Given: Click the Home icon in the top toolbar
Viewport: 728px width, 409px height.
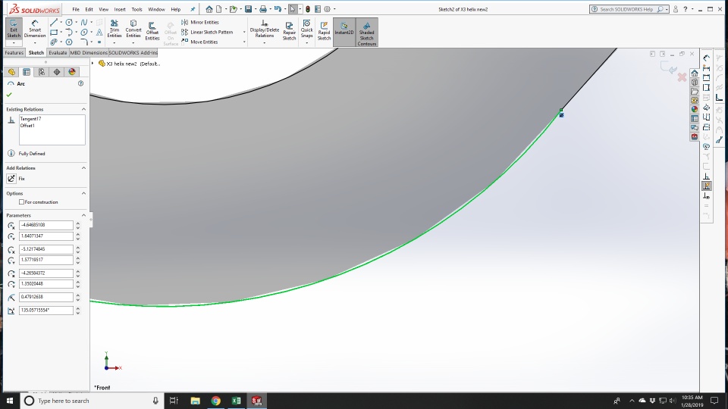Looking at the screenshot, I should coord(209,9).
